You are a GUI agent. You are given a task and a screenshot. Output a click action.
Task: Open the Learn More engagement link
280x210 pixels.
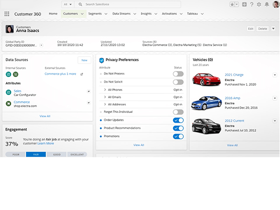[x=46, y=143]
